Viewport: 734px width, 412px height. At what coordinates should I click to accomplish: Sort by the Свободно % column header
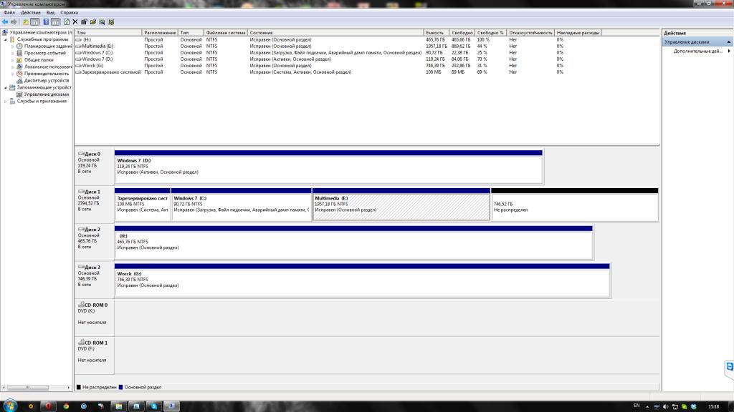[x=490, y=33]
